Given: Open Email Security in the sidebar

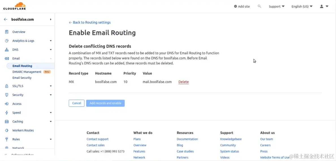Looking at the screenshot, I should point(22,78).
